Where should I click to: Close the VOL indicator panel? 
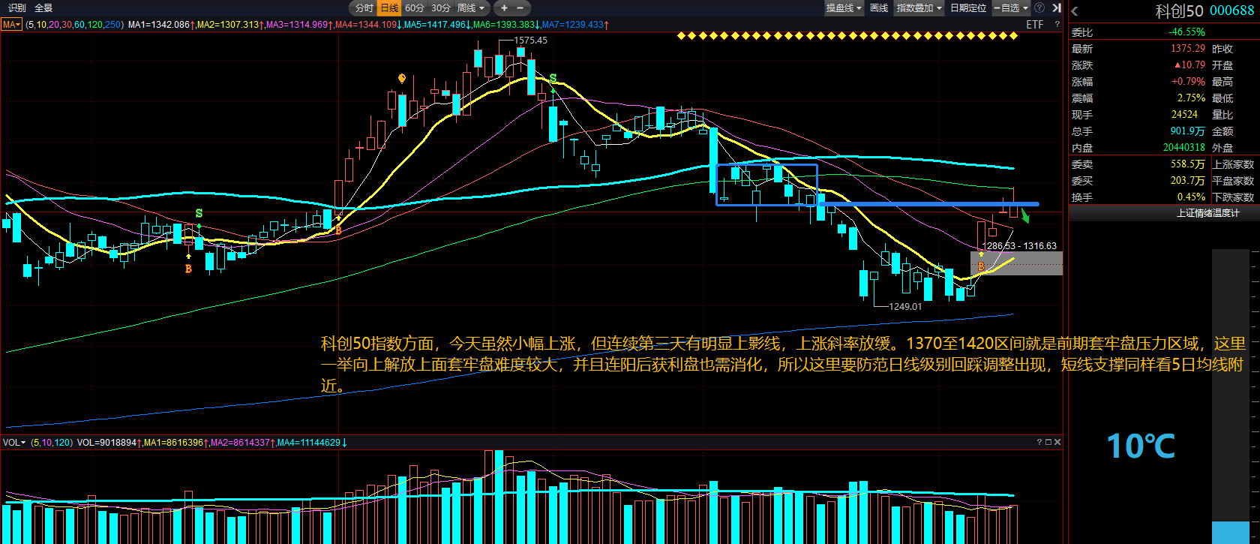(x=1057, y=442)
